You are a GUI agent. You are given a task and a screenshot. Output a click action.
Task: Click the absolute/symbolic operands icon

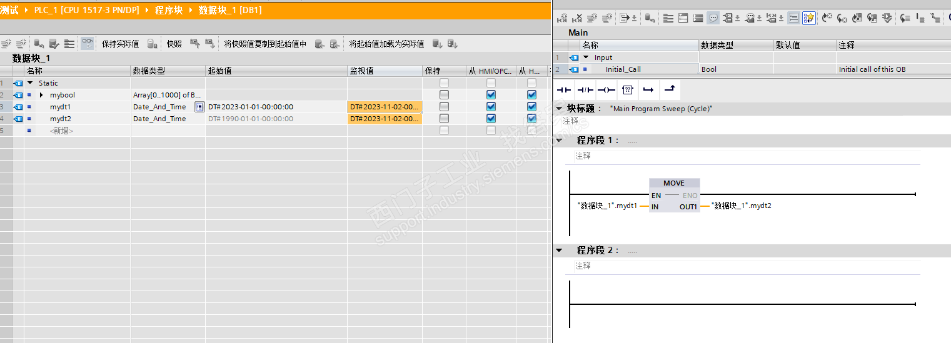pos(727,18)
